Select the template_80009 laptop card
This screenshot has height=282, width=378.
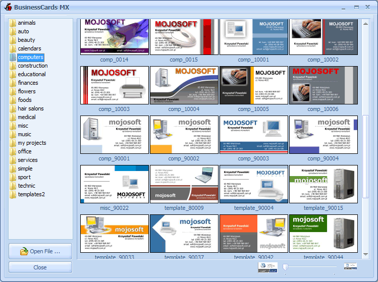184,184
